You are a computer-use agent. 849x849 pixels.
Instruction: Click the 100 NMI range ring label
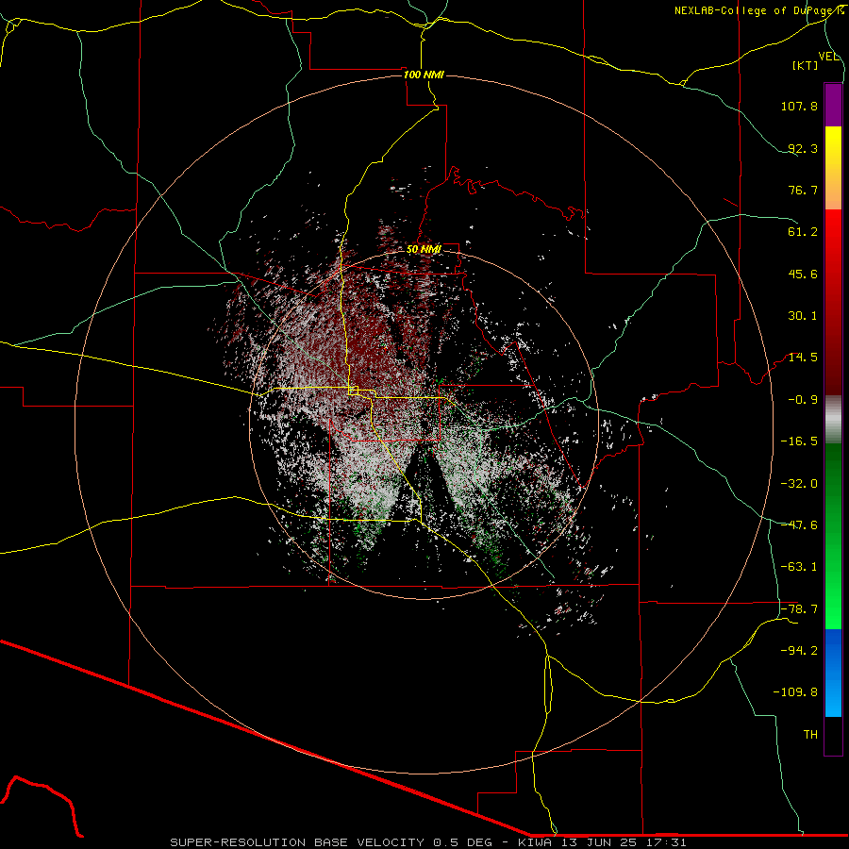pyautogui.click(x=424, y=75)
